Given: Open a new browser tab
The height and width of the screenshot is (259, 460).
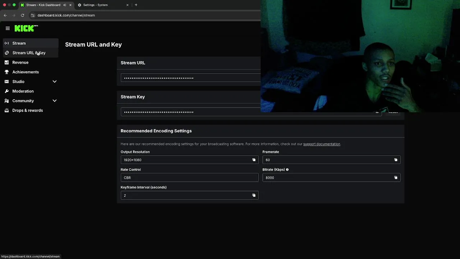Looking at the screenshot, I should coord(136,5).
